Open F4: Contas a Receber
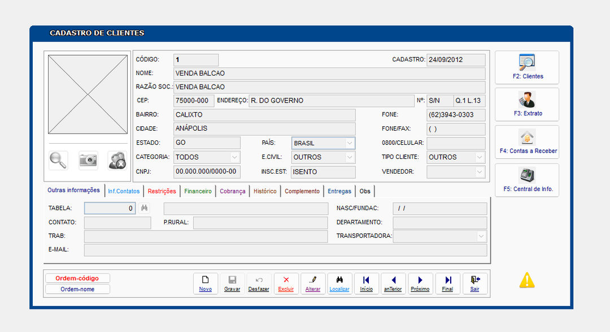The width and height of the screenshot is (610, 332). tap(527, 142)
